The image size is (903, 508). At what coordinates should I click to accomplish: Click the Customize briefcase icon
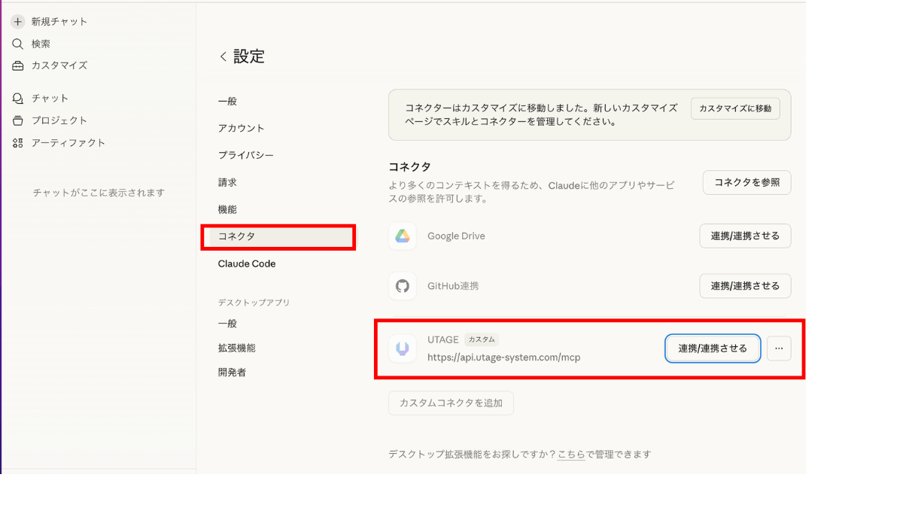click(x=18, y=65)
